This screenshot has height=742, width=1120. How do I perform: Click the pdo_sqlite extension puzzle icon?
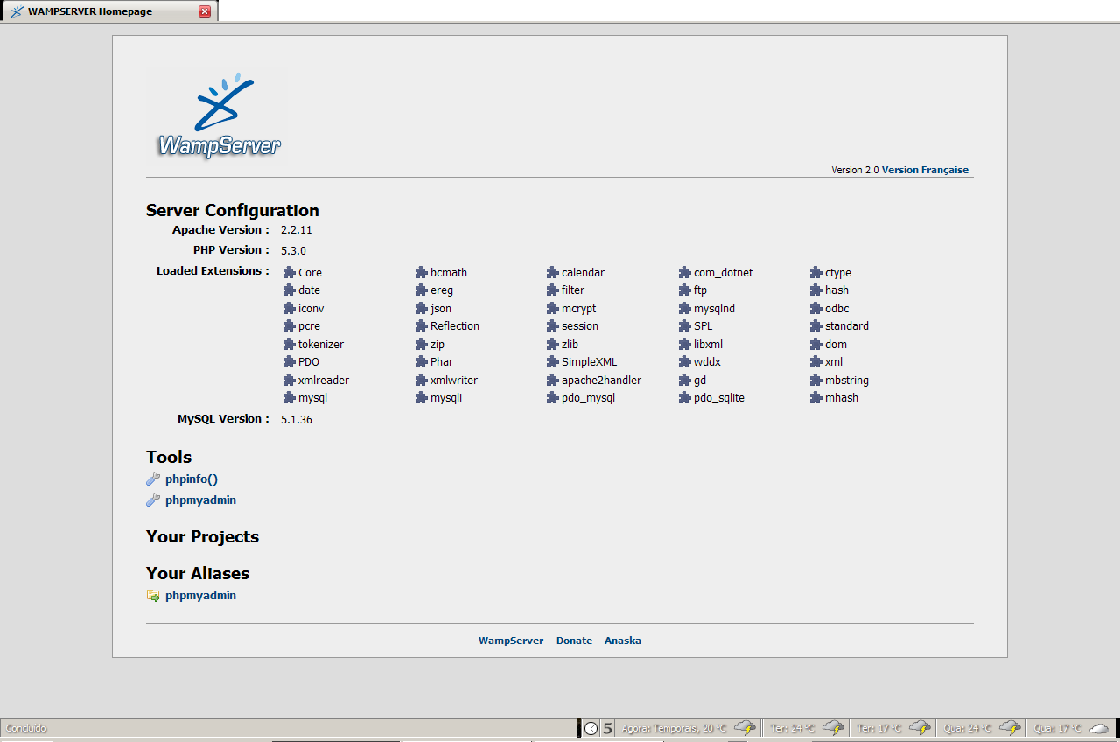tap(685, 397)
